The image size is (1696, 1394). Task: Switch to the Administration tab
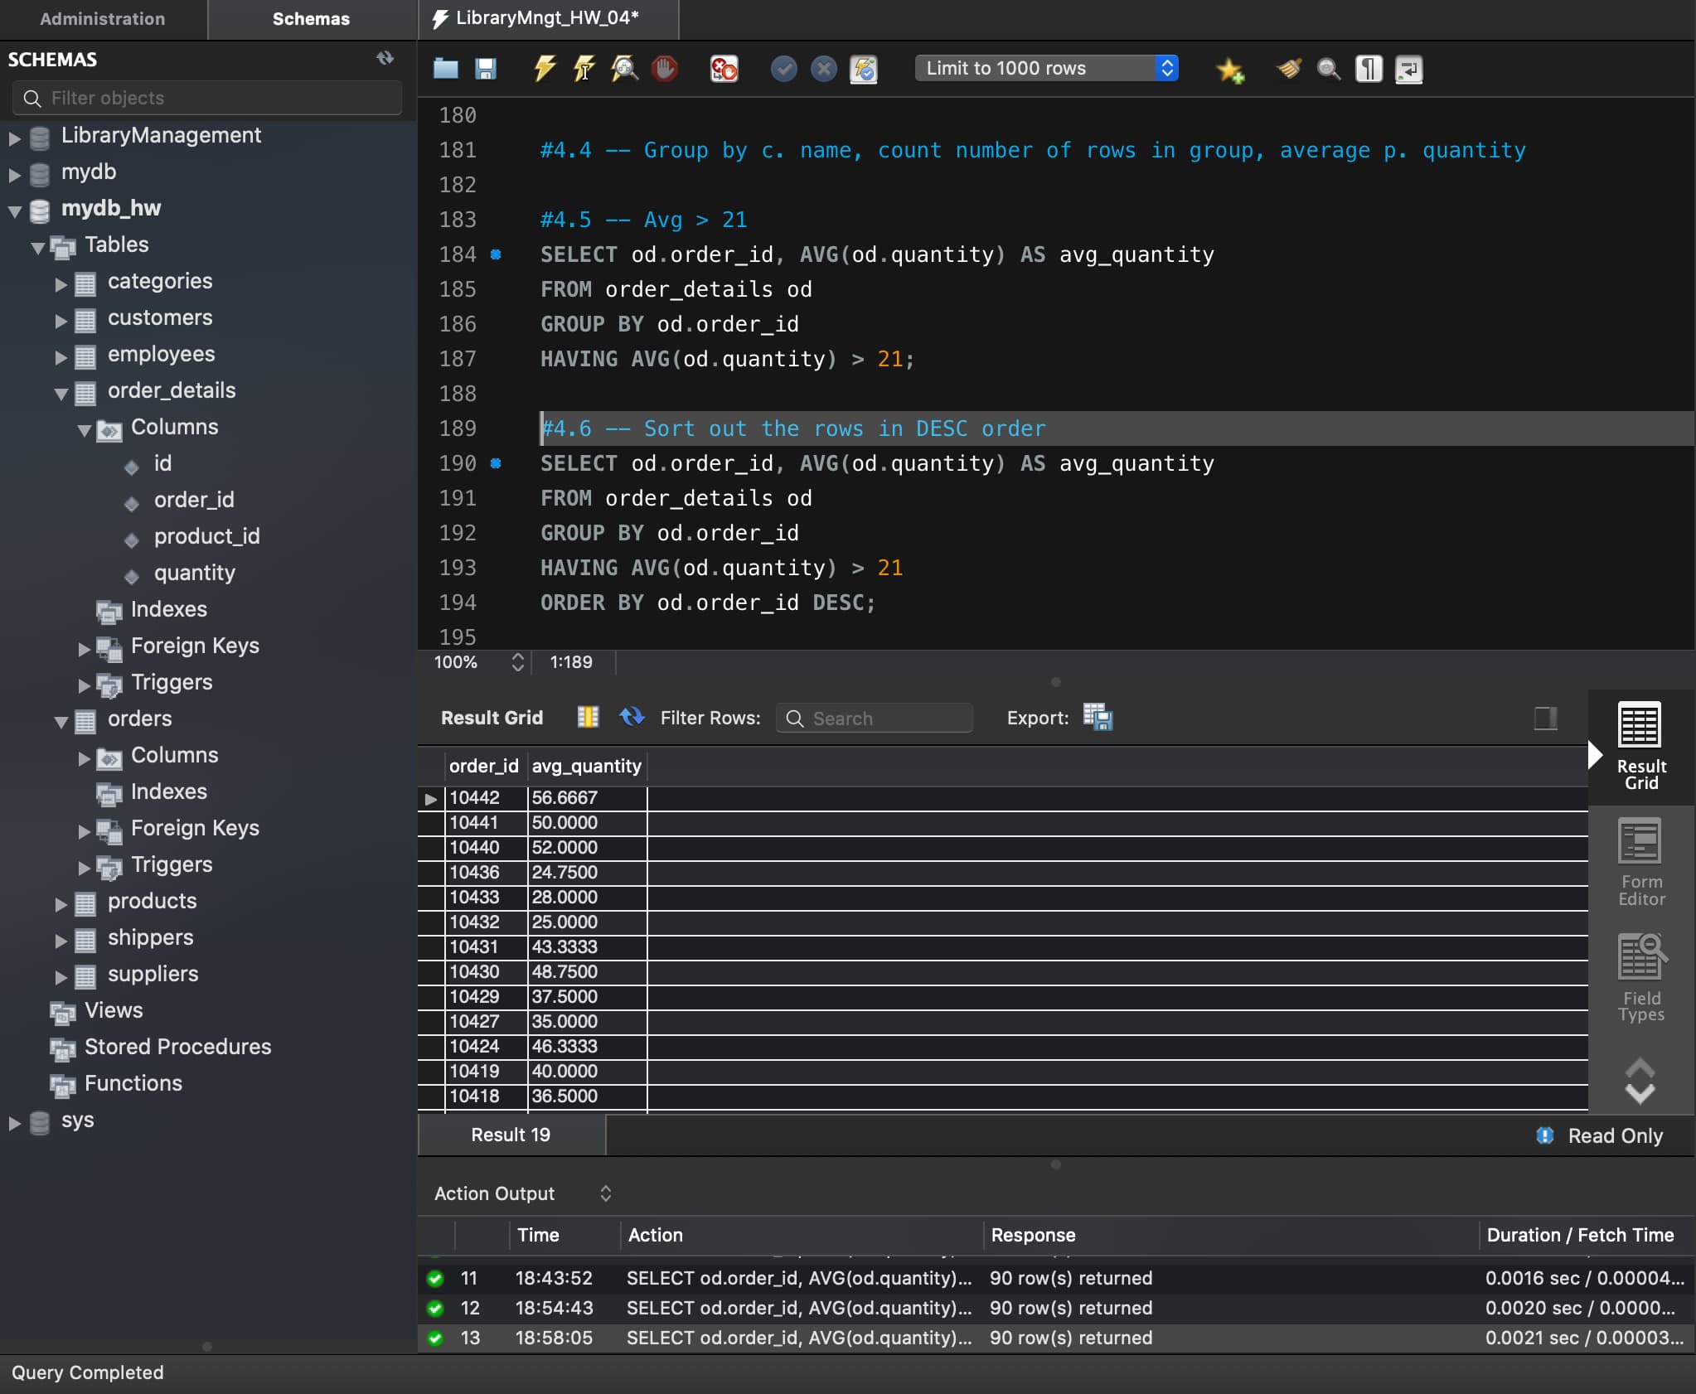click(103, 18)
